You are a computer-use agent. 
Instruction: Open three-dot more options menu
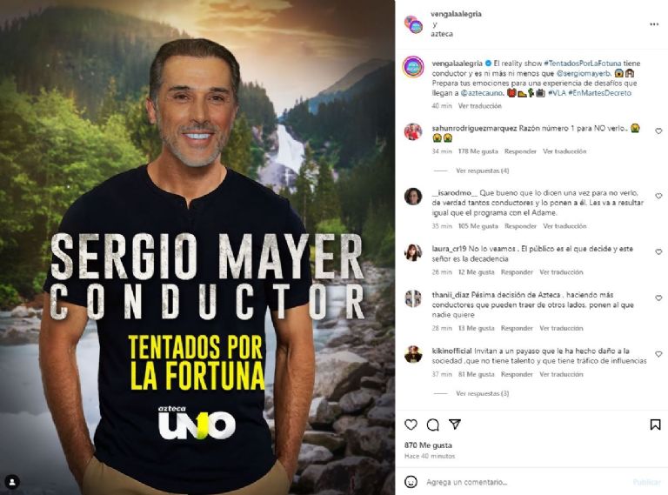654,24
